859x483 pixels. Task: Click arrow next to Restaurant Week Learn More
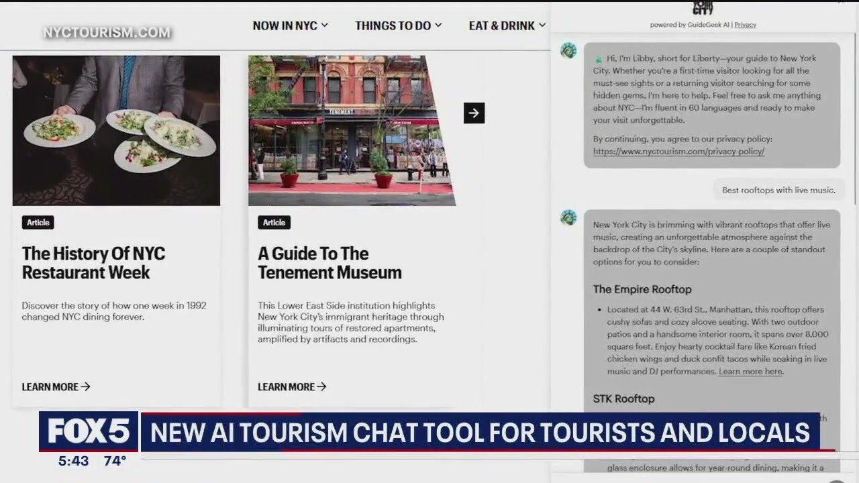(85, 386)
